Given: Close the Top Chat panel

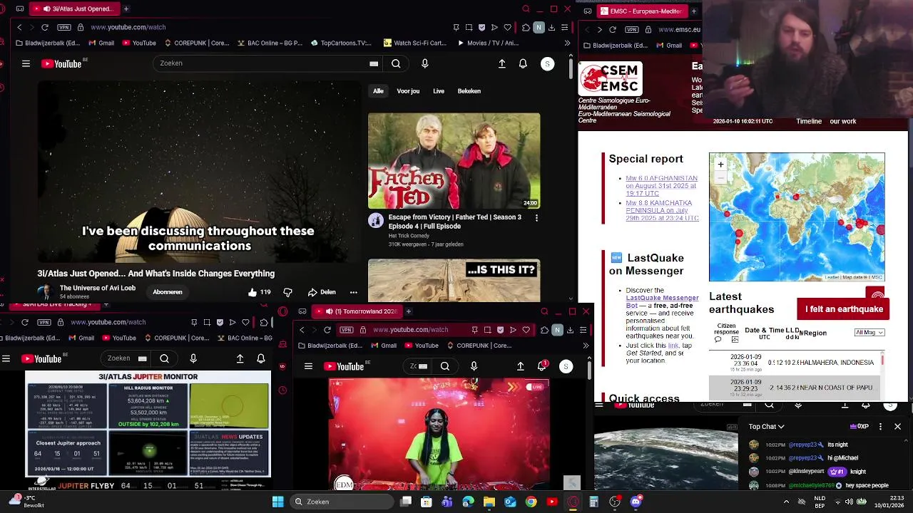Looking at the screenshot, I should (x=897, y=427).
